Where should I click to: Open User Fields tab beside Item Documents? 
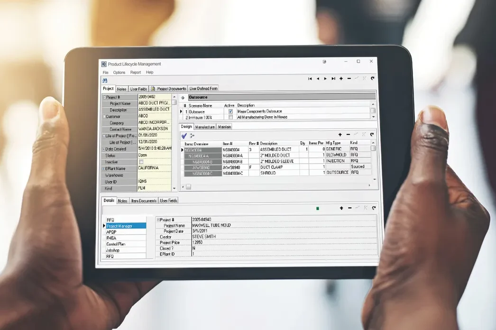[168, 201]
